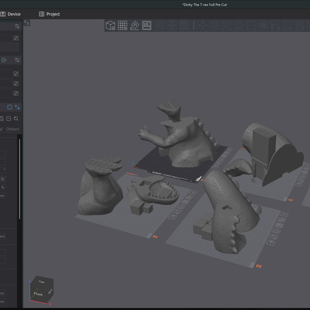
Task: Collapse the sidebar with arrow button
Action: pyautogui.click(x=26, y=23)
